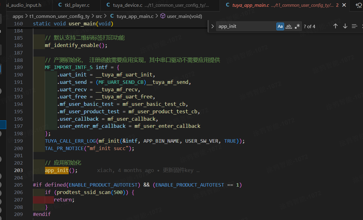The width and height of the screenshot is (363, 220).
Task: Click APP_BIN_NAME on line 199
Action: [161, 141]
